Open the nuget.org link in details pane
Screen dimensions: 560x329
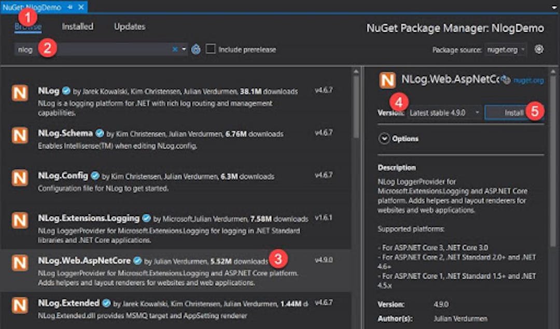[528, 80]
